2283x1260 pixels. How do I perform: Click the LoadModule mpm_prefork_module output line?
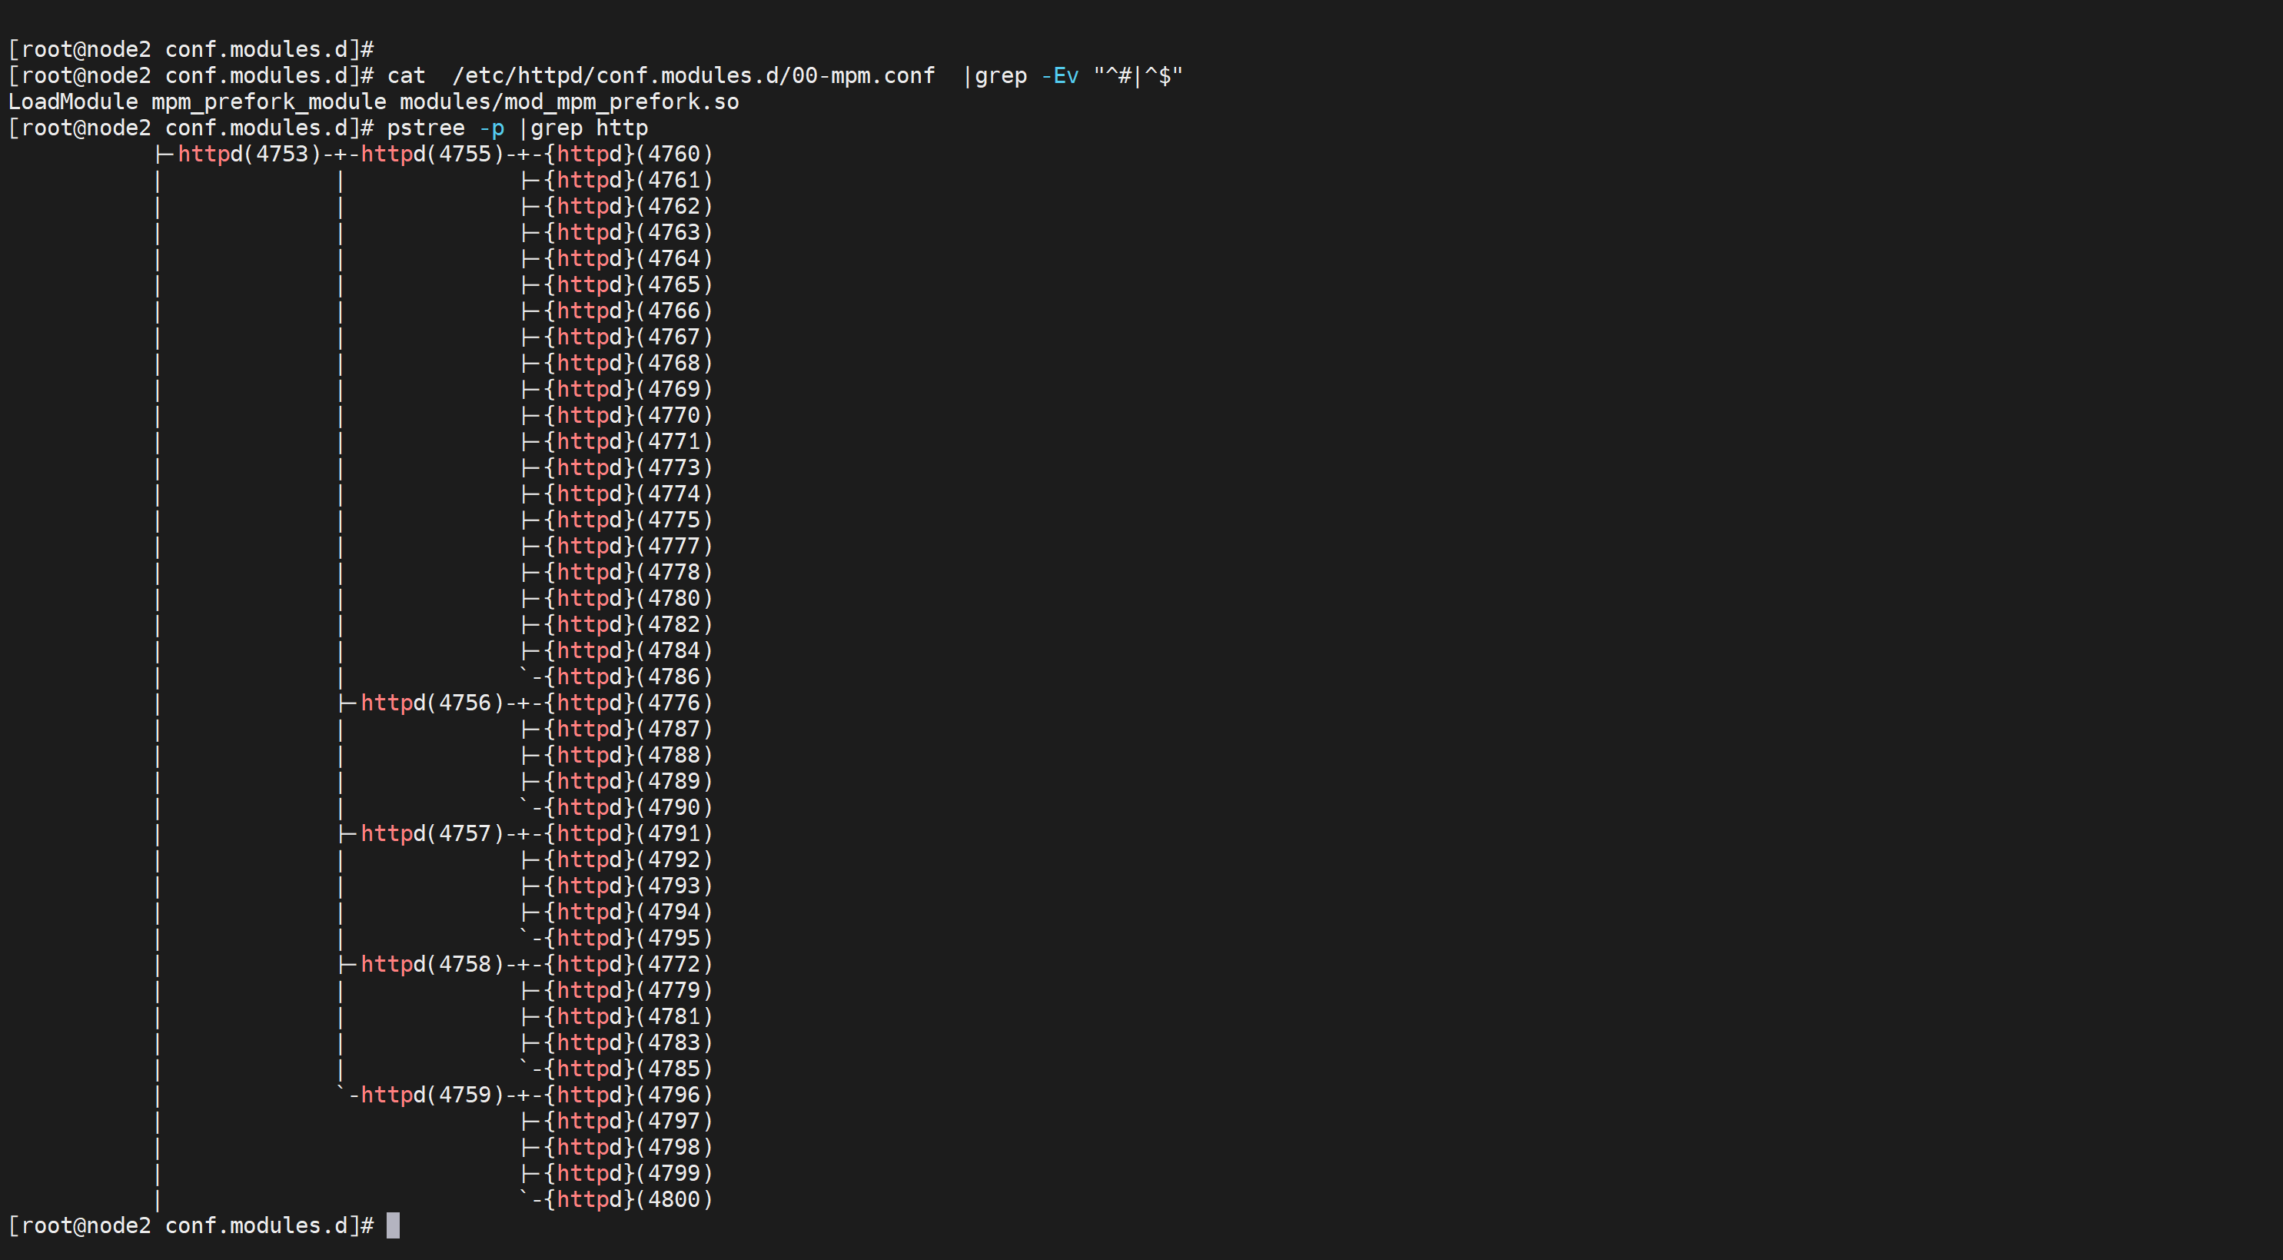373,103
